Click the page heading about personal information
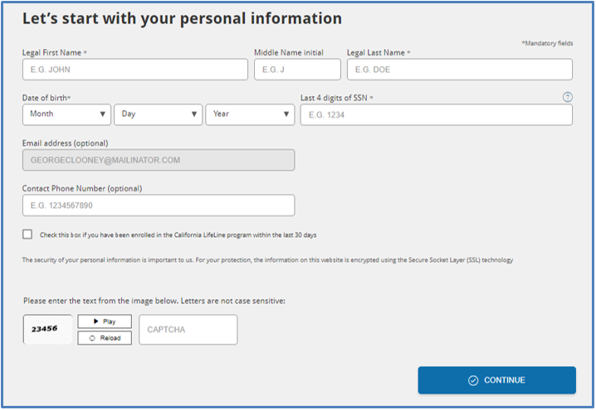596x410 pixels. pyautogui.click(x=182, y=19)
